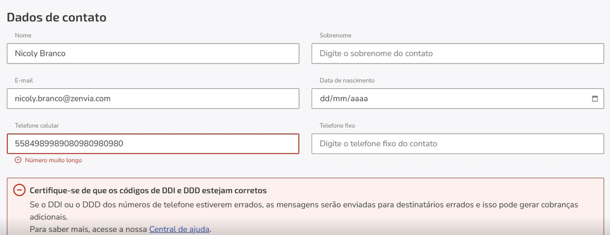Open the Central de ajuda link

coord(179,229)
